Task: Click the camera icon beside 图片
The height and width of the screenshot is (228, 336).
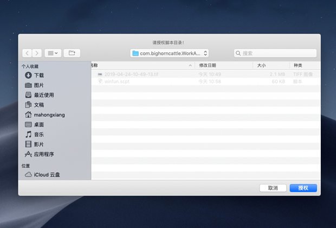Action: tap(28, 85)
